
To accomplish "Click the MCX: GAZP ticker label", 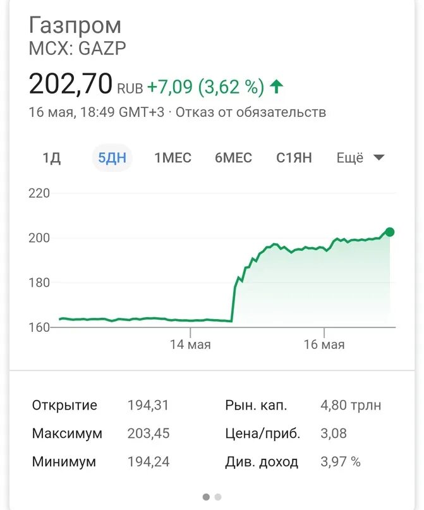I will (77, 49).
